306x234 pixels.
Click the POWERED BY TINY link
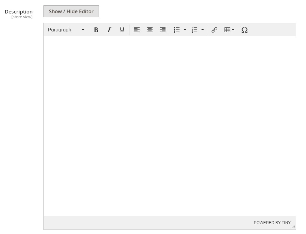tap(272, 223)
